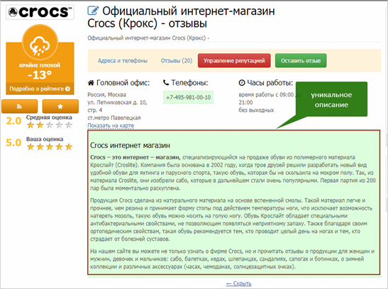Click 'без выходных' working hours text
This screenshot has height=289, width=388.
pyautogui.click(x=256, y=110)
